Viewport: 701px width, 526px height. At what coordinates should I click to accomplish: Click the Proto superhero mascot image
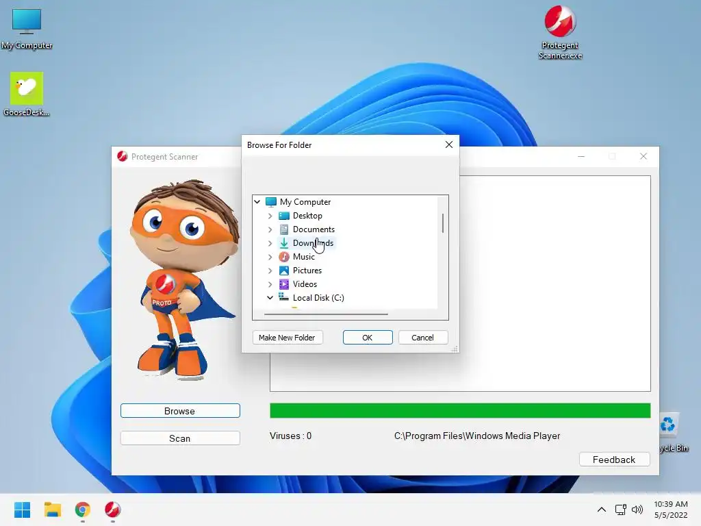tap(184, 280)
